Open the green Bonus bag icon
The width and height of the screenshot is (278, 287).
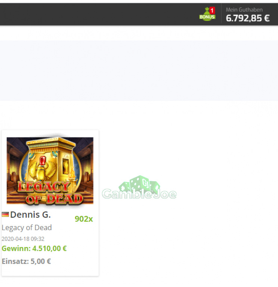pyautogui.click(x=207, y=14)
